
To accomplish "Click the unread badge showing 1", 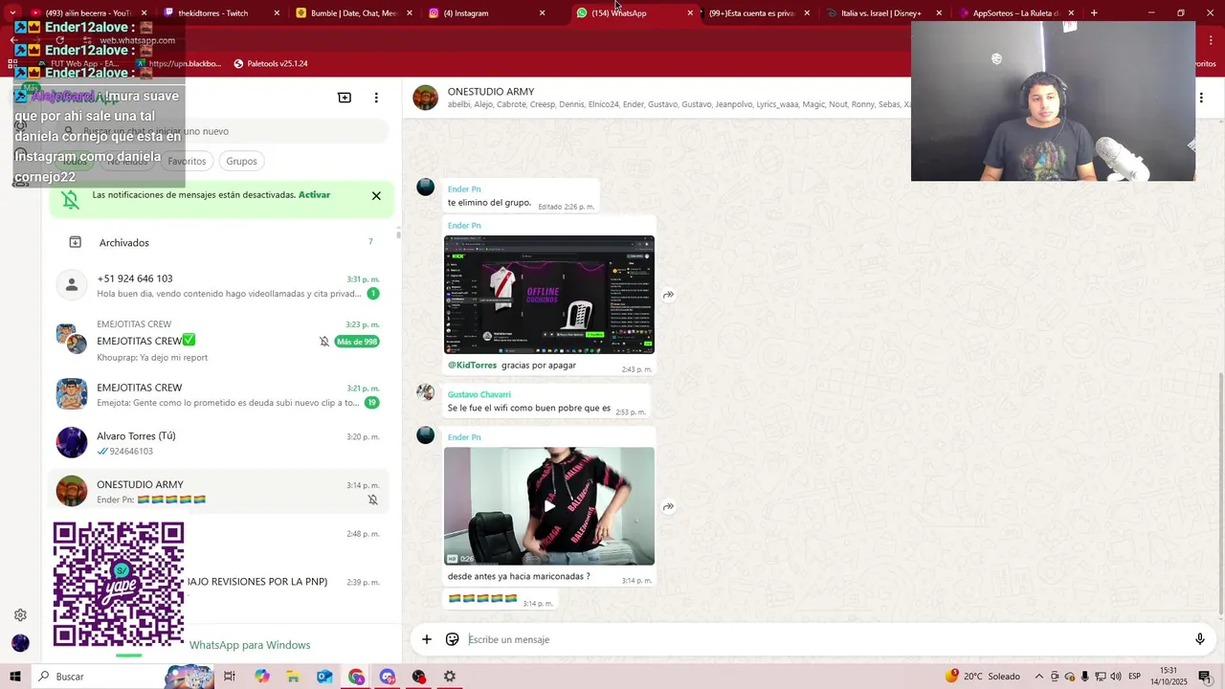I will 373,294.
